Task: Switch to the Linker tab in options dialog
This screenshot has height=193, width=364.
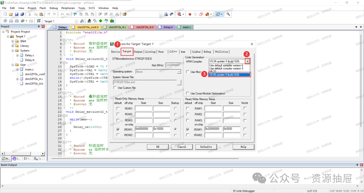Action: pos(196,52)
